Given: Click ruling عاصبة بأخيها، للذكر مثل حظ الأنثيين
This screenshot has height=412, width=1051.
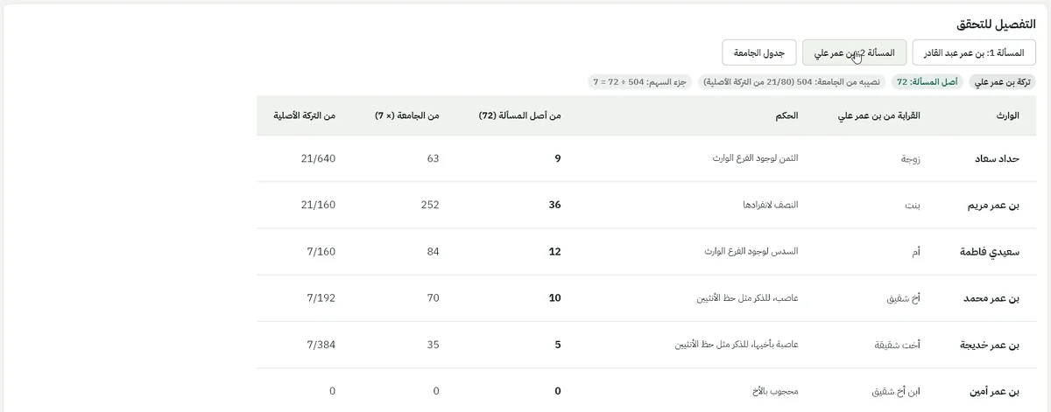Looking at the screenshot, I should (736, 345).
